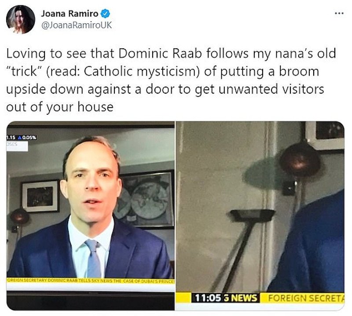Open Joana Ramiro's profile avatar

(21, 19)
